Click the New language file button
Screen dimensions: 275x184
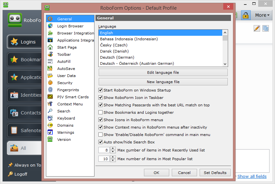tap(163, 82)
